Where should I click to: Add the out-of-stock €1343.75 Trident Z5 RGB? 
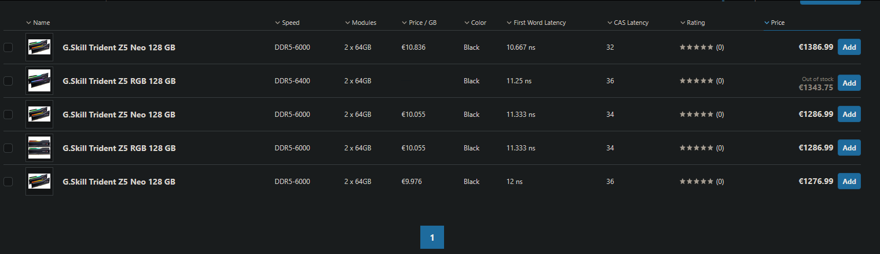(x=849, y=83)
